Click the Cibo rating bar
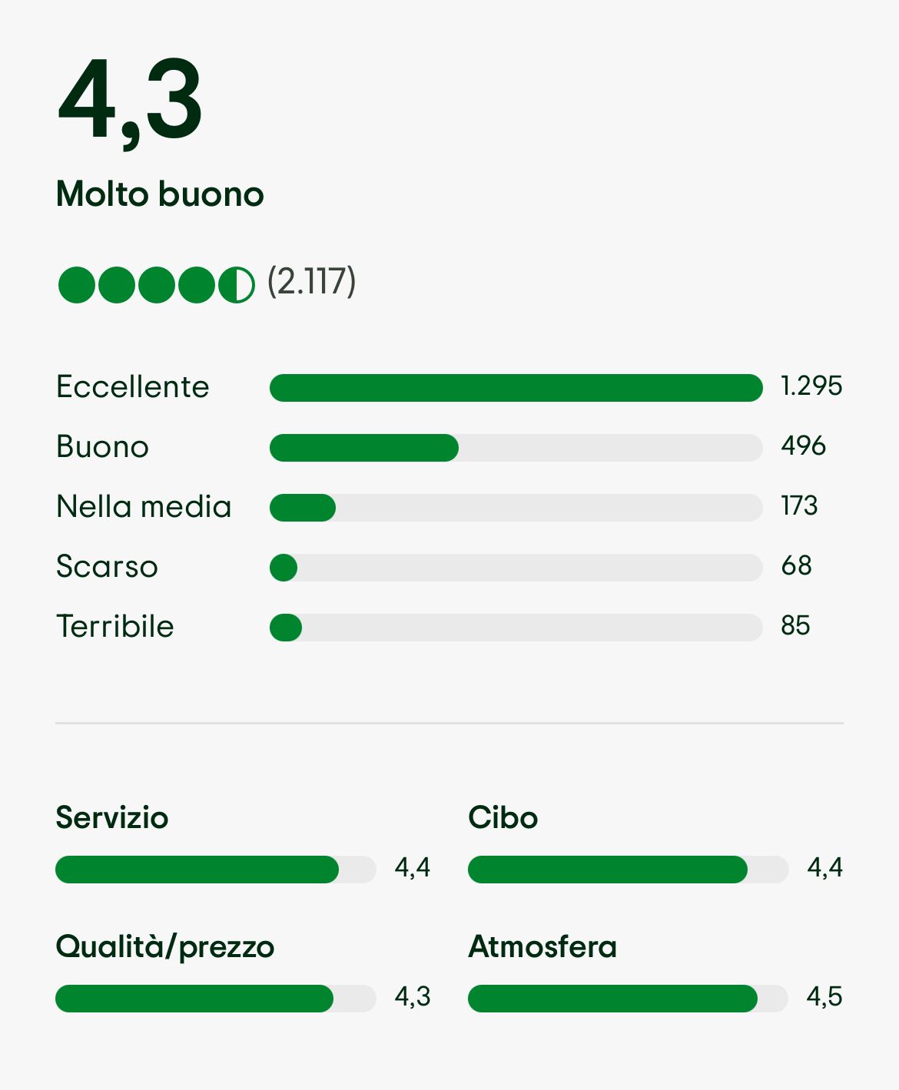 click(628, 870)
